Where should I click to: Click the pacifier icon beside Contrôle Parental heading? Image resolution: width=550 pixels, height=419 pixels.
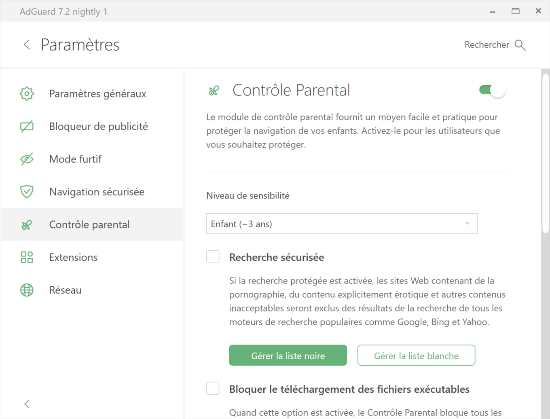coord(214,91)
